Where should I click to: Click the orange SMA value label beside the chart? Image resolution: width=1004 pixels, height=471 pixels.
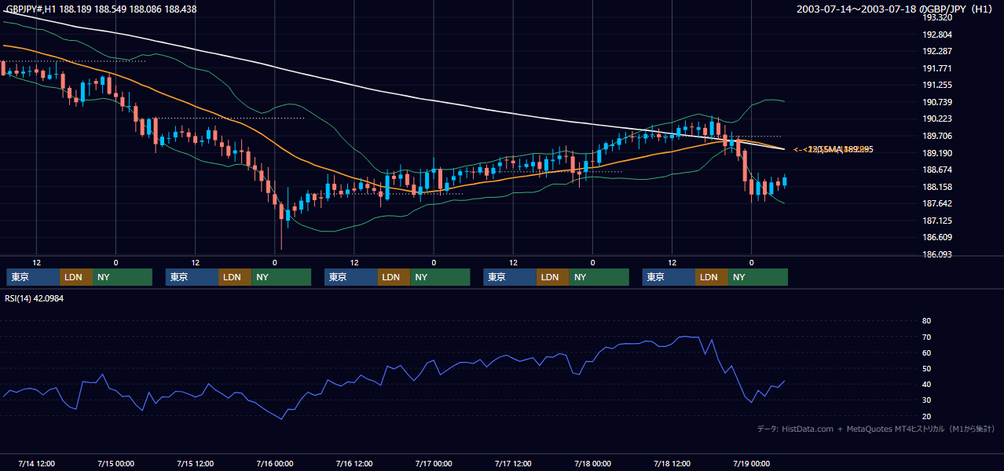834,149
